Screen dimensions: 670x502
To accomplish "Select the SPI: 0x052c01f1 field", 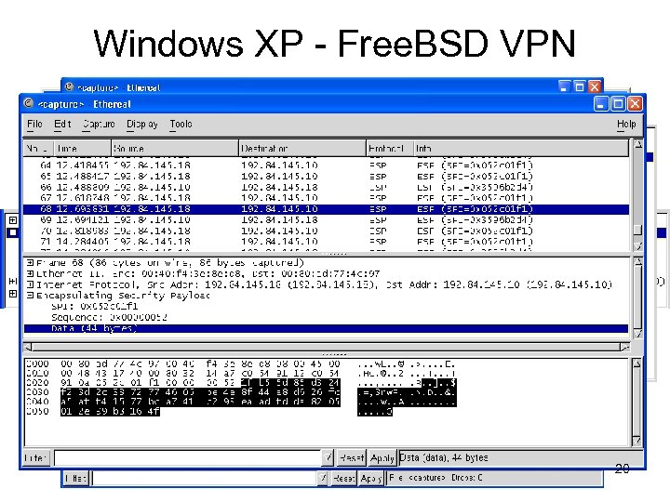I will 94,307.
